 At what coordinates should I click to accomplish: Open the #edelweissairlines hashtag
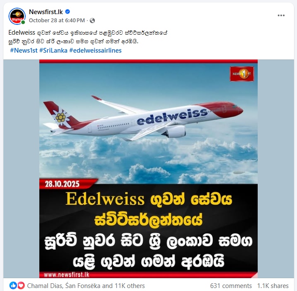tap(95, 50)
